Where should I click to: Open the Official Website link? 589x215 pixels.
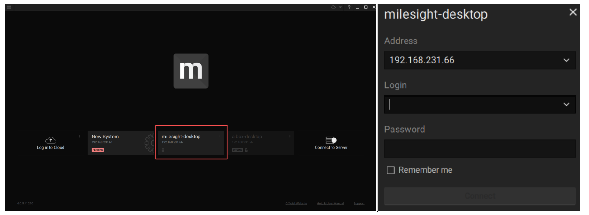click(296, 204)
